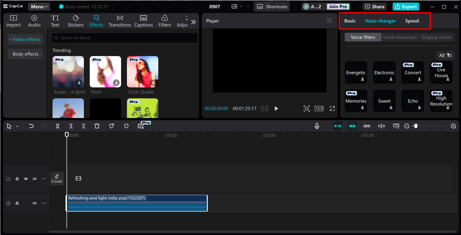Viewport: 461px width, 235px height.
Task: Open the player compare grid icon
Action: (x=264, y=108)
